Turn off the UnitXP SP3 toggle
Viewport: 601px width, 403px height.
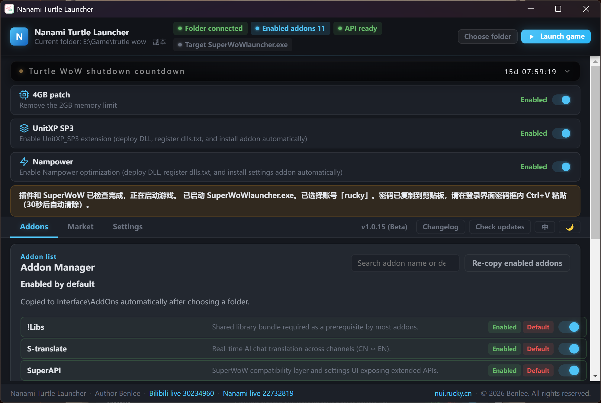[x=562, y=133]
